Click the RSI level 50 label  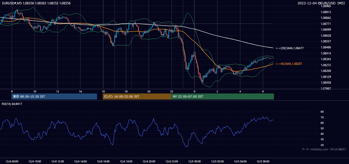[x=322, y=128]
